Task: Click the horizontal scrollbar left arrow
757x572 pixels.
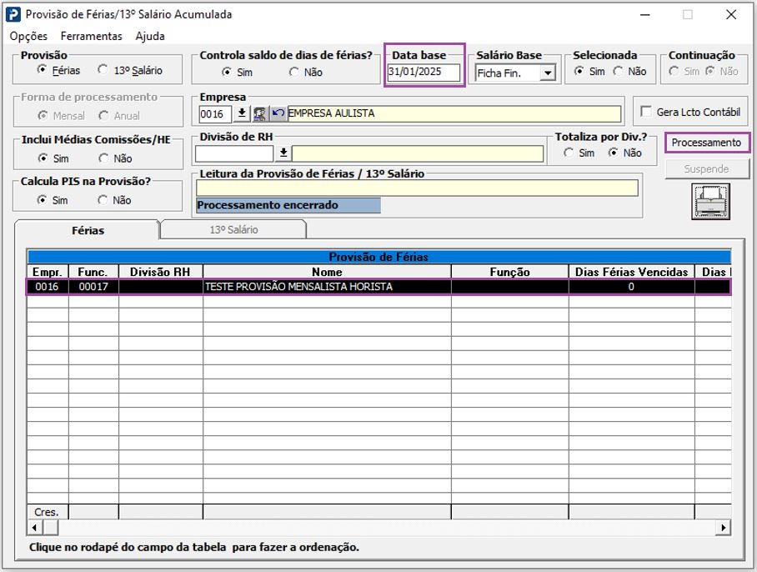Action: [x=35, y=528]
